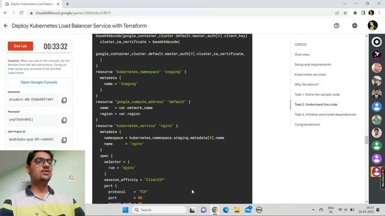Jump to Kubernetes services section

coord(310,74)
